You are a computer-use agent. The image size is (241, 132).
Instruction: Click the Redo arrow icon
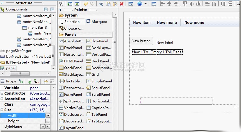click(x=92, y=4)
